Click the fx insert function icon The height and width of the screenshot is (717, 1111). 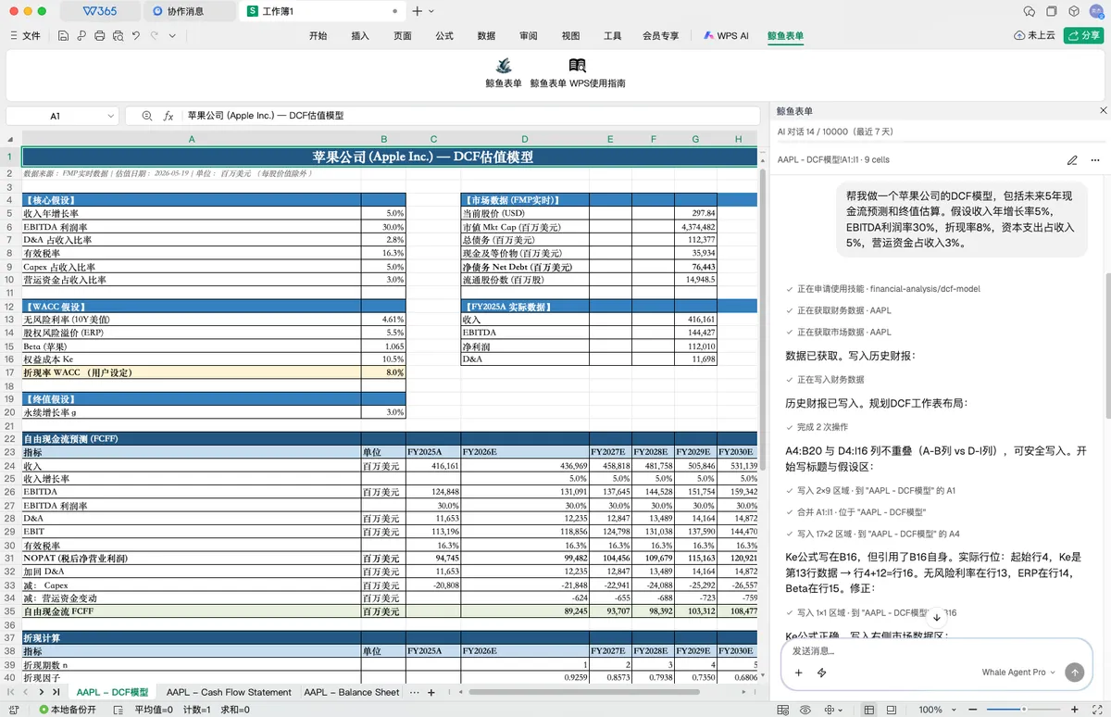169,116
